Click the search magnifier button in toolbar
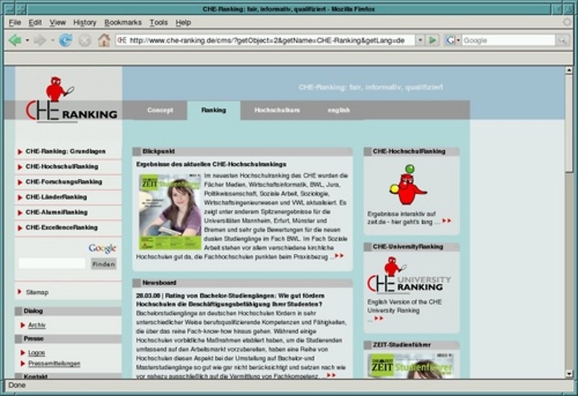Image resolution: width=578 pixels, height=396 pixels. pos(562,40)
